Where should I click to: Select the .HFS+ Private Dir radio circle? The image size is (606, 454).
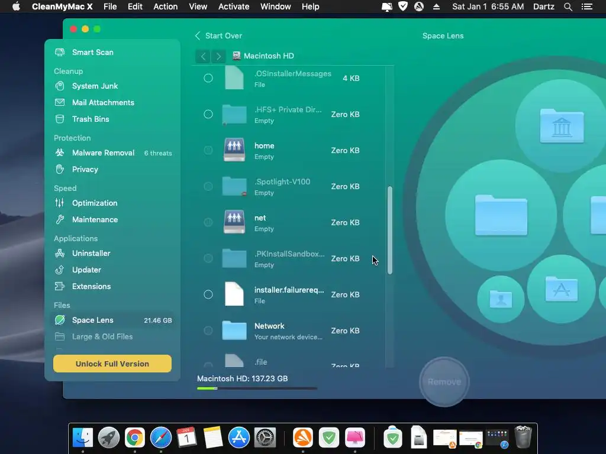(x=208, y=114)
